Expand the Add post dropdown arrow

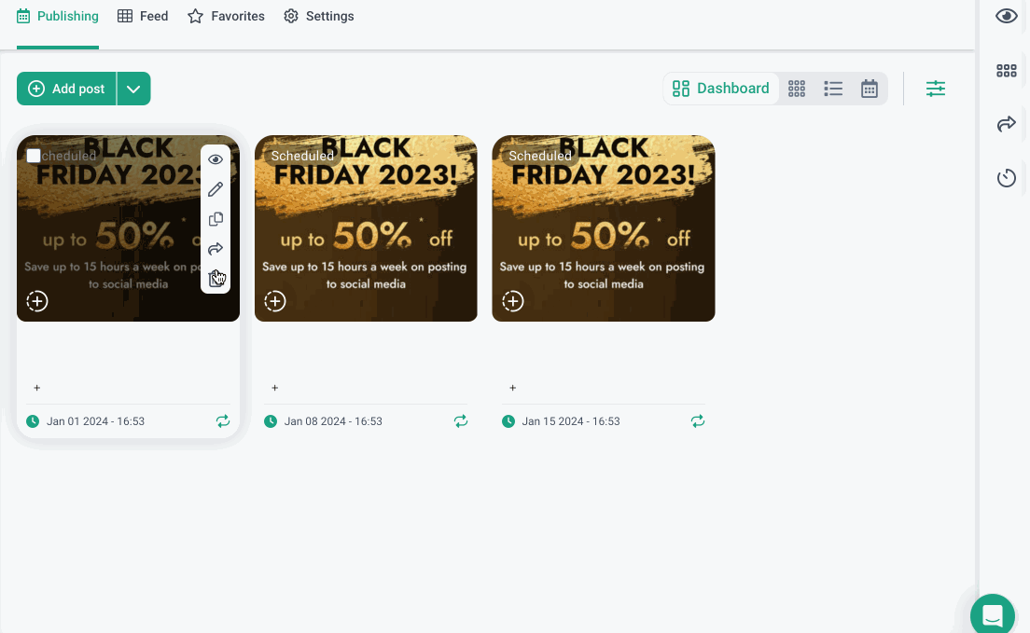click(133, 89)
